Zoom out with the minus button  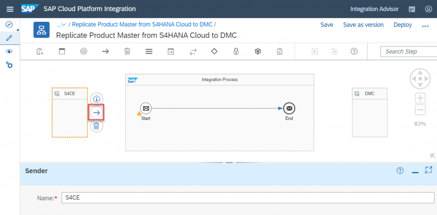tap(420, 110)
